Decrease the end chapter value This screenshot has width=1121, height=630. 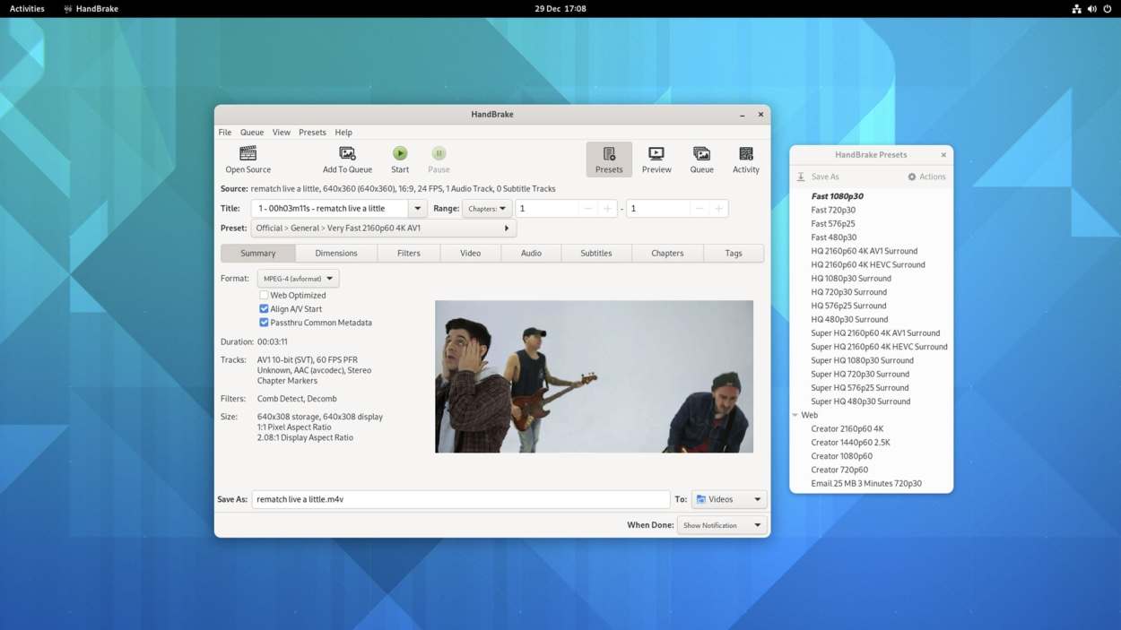coord(700,209)
